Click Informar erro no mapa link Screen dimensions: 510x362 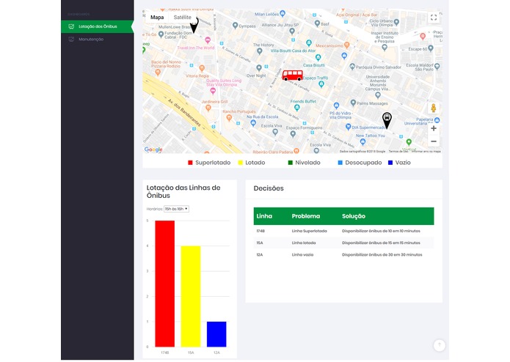426,151
